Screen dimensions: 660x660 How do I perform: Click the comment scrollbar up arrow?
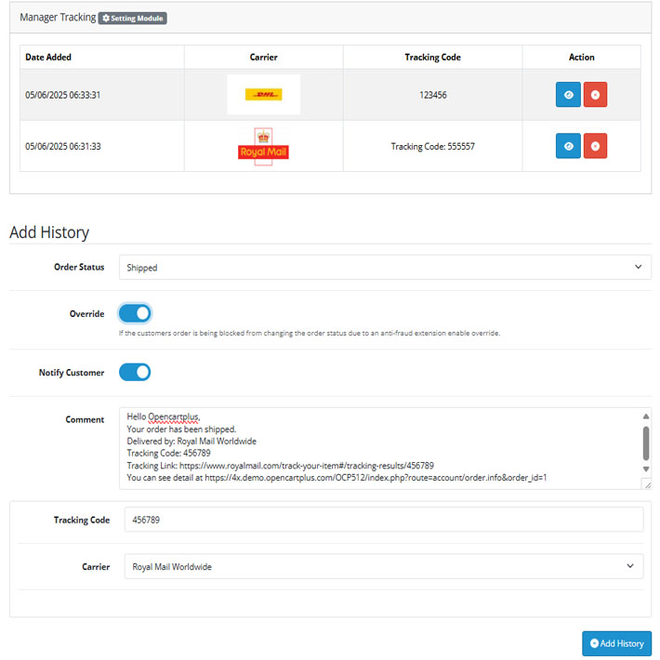646,416
